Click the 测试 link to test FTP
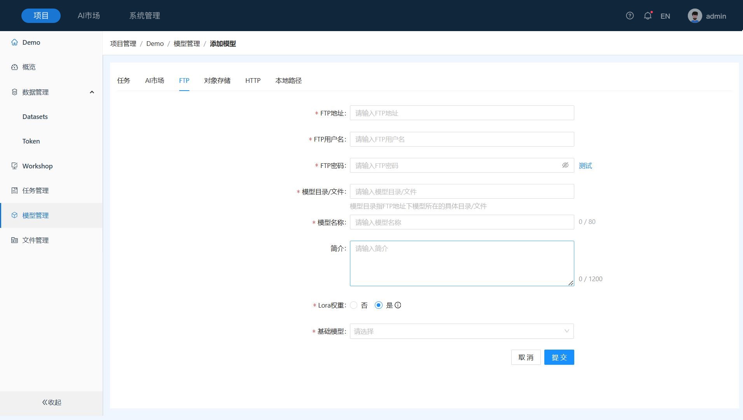Screen dimensions: 743x420 [x=585, y=166]
